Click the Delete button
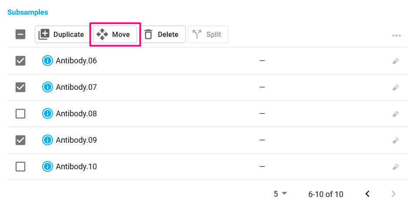The height and width of the screenshot is (210, 414). pos(162,34)
